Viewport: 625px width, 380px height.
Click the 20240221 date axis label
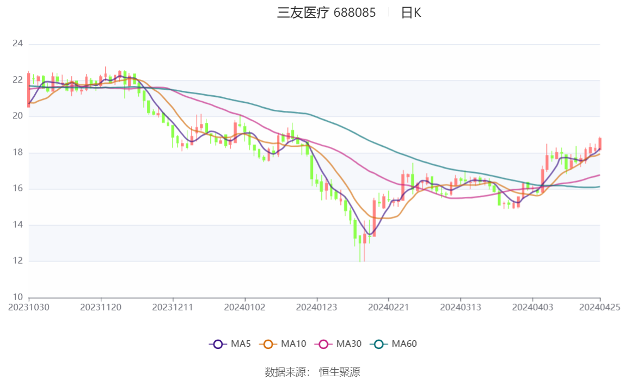click(389, 307)
